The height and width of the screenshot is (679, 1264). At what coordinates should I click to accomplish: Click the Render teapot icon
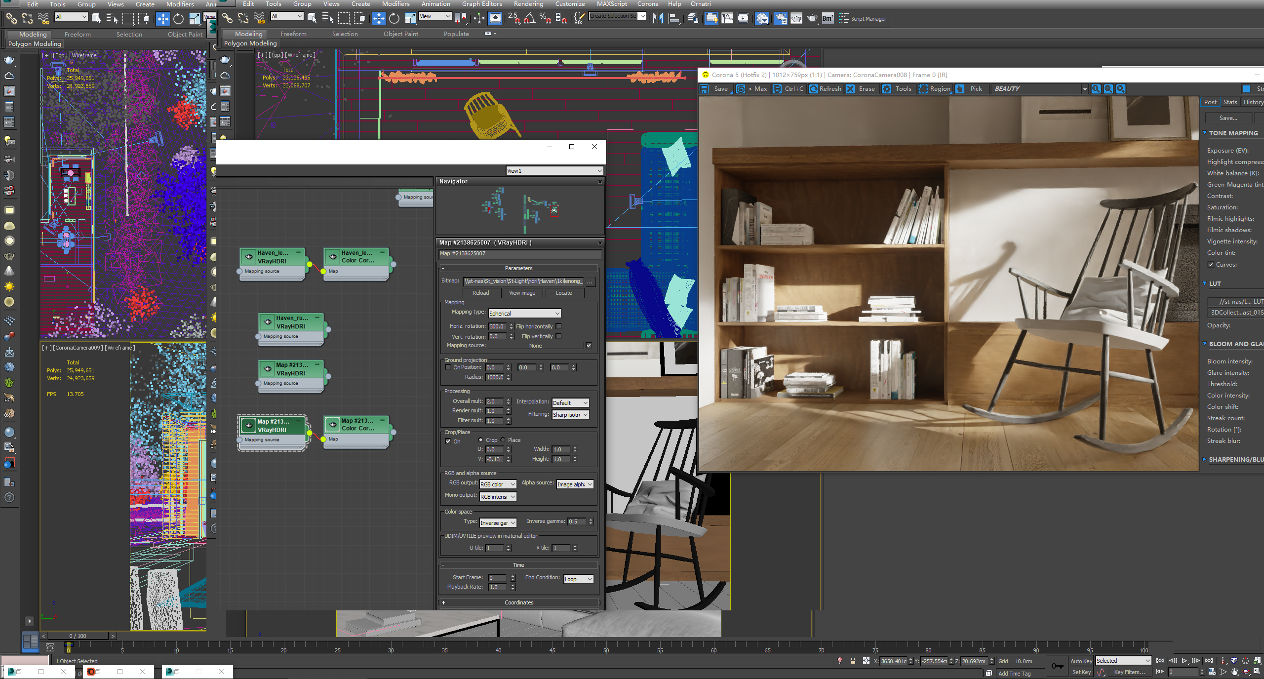click(812, 19)
